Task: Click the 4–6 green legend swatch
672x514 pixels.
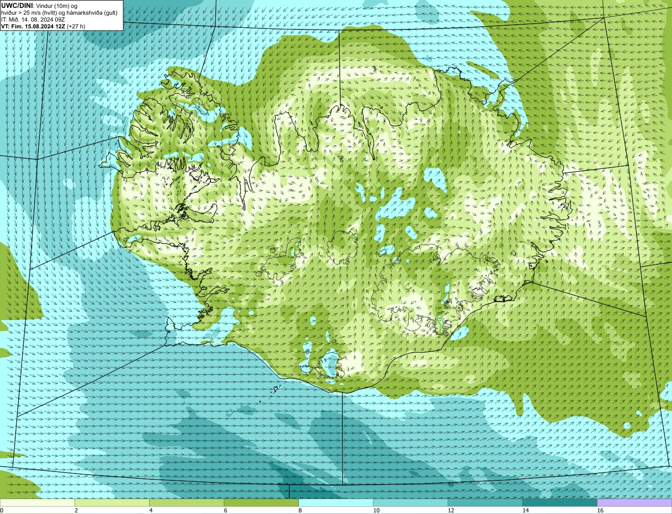Action: point(186,503)
